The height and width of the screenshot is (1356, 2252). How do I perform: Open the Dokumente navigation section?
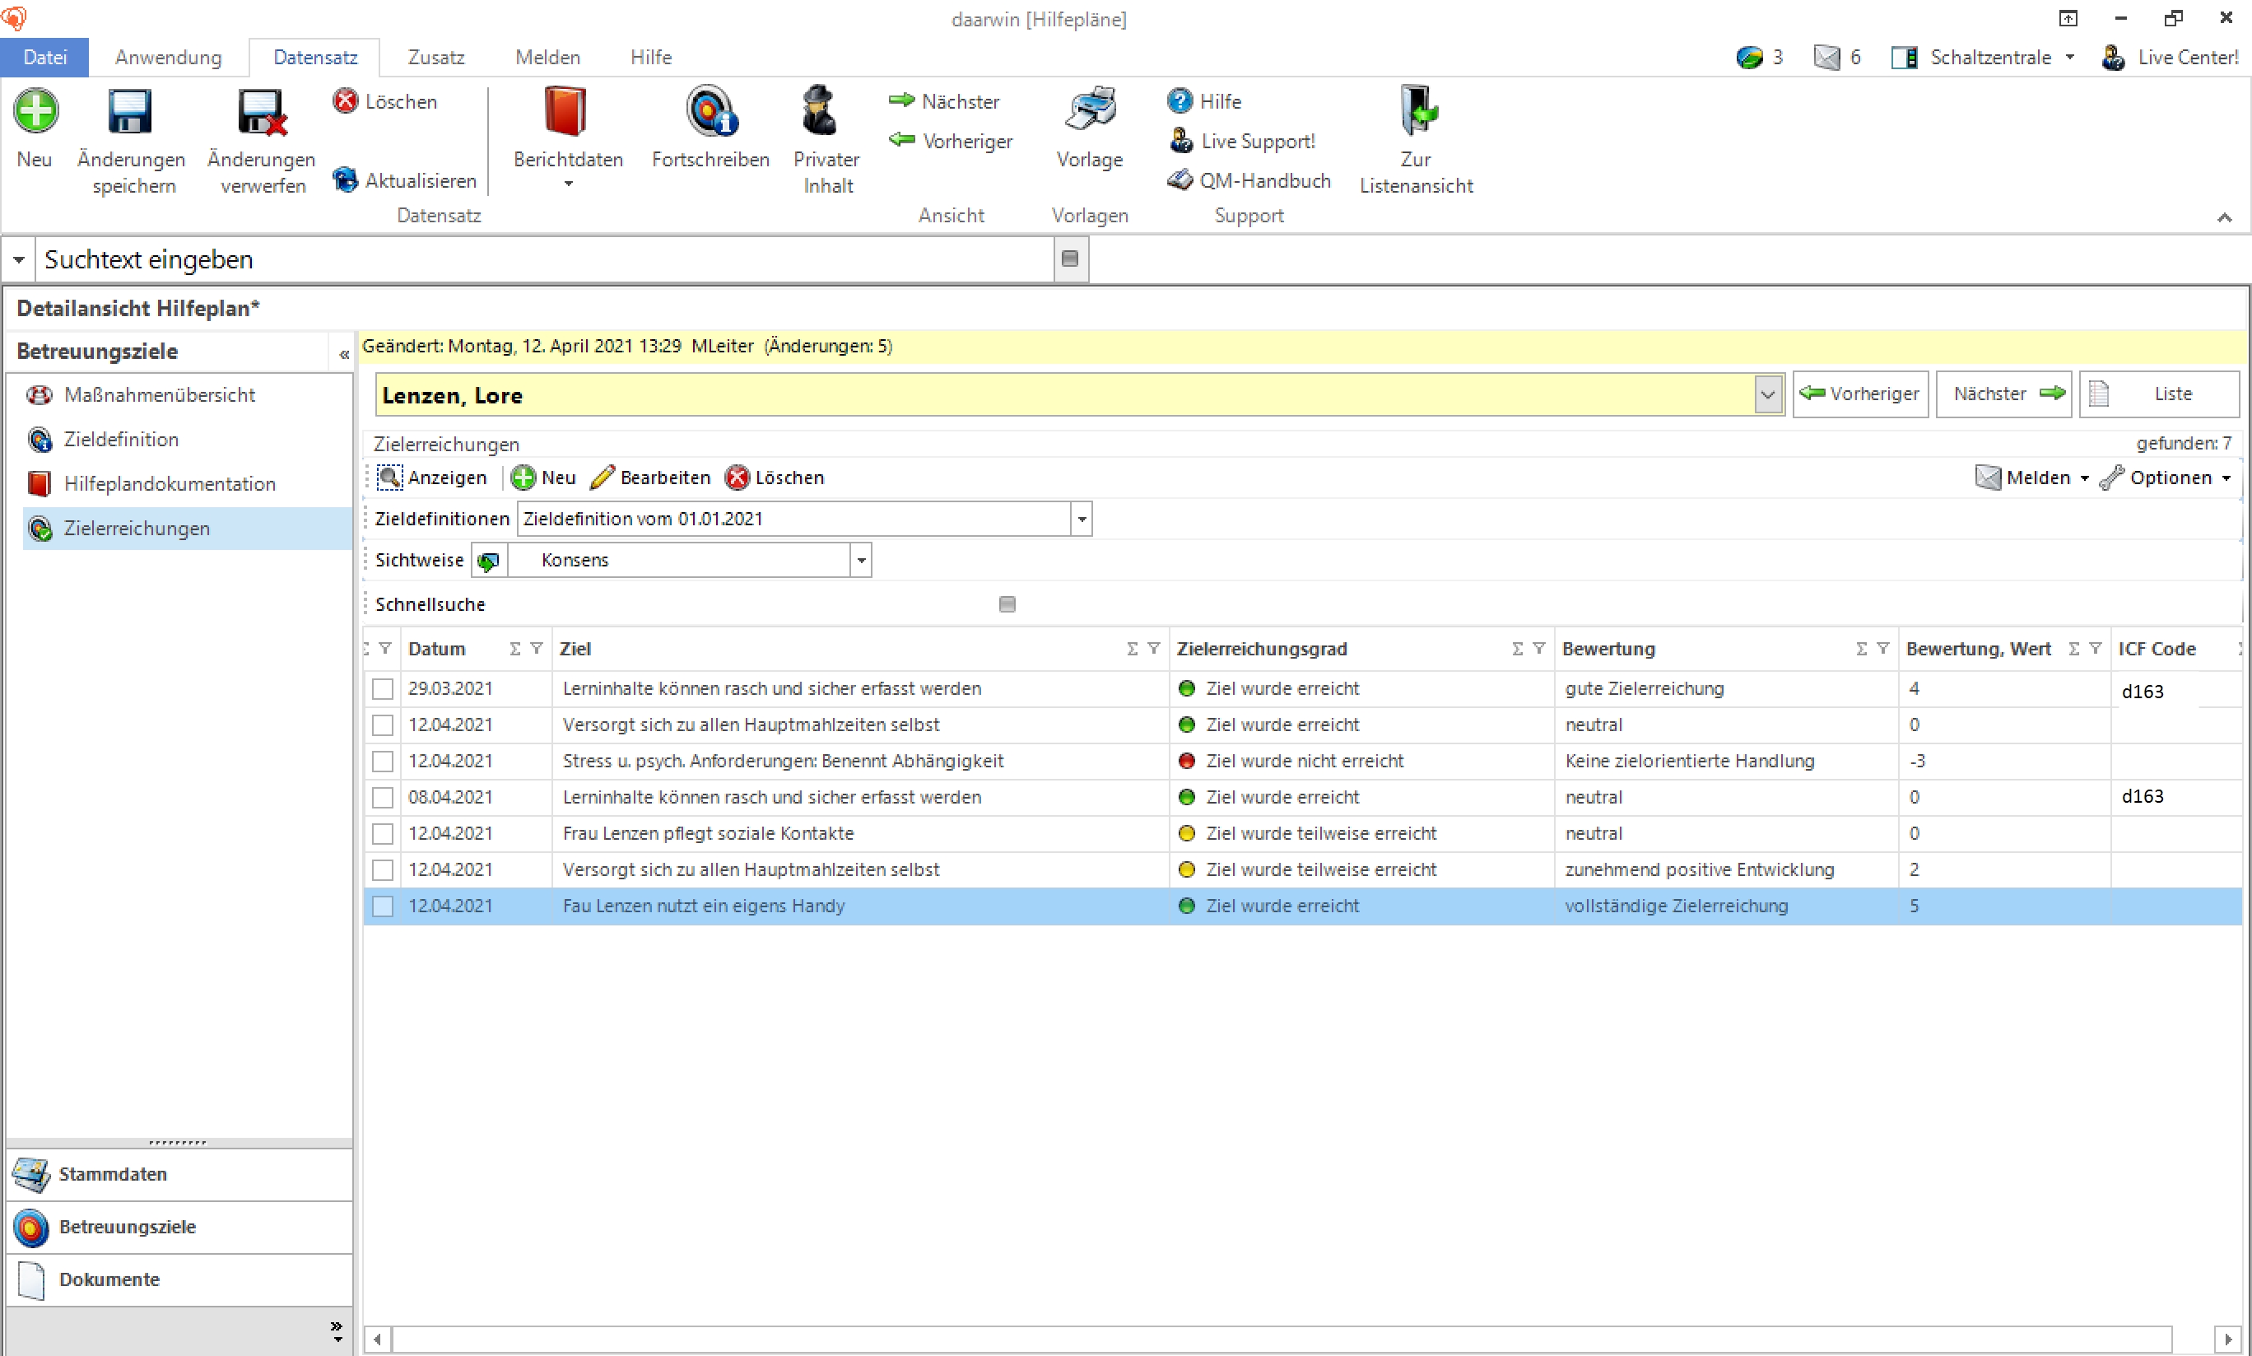point(179,1279)
